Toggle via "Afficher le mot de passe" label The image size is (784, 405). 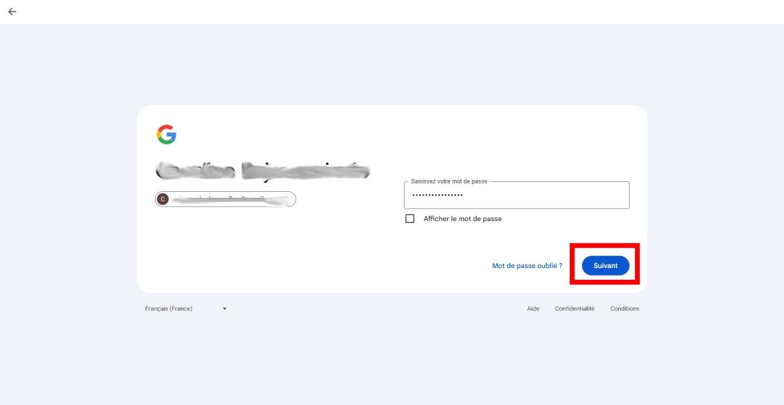point(463,219)
